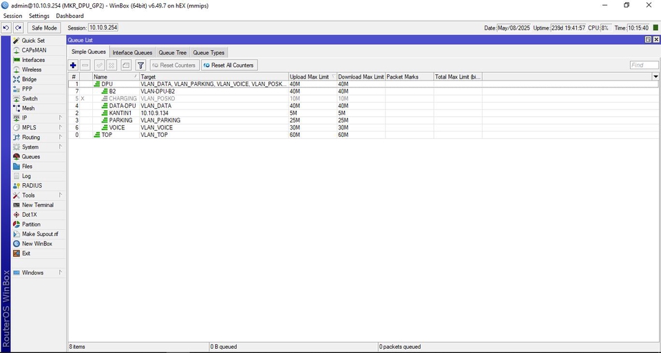Viewport: 661px width, 353px height.
Task: Open the column selector dropdown arrow
Action: click(655, 76)
